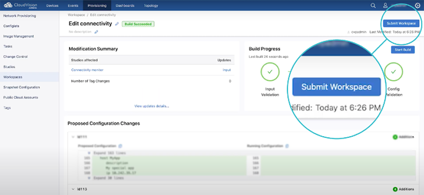
Task: Edit the description with its pencil icon
Action: (x=96, y=32)
